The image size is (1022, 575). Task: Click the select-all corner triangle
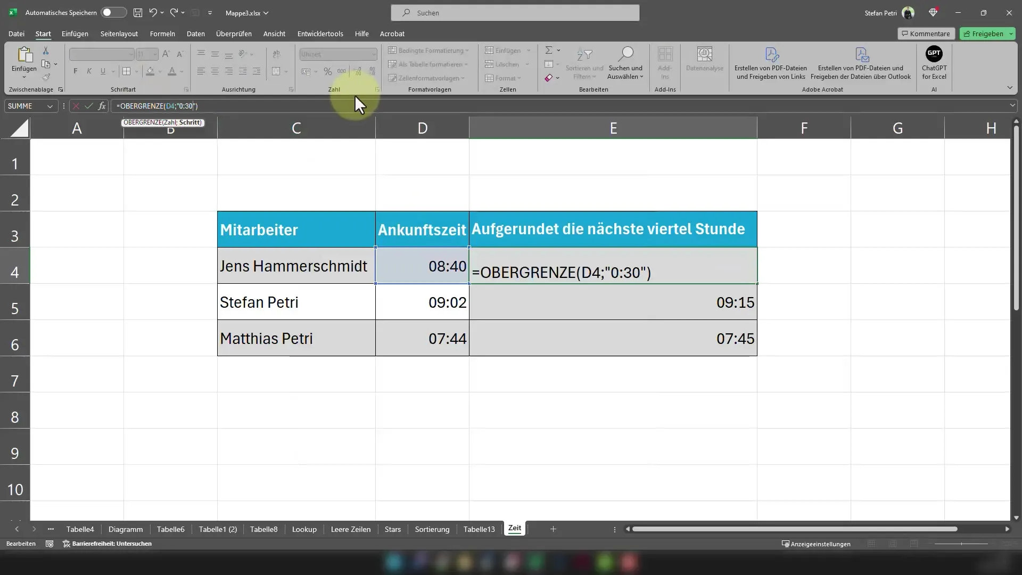19,128
